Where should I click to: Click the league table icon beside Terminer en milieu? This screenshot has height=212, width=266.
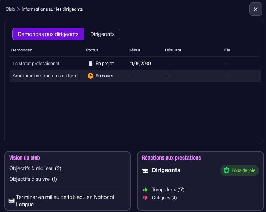click(11, 201)
